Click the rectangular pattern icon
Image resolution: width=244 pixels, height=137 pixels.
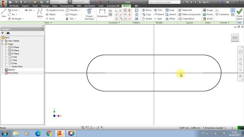136,10
